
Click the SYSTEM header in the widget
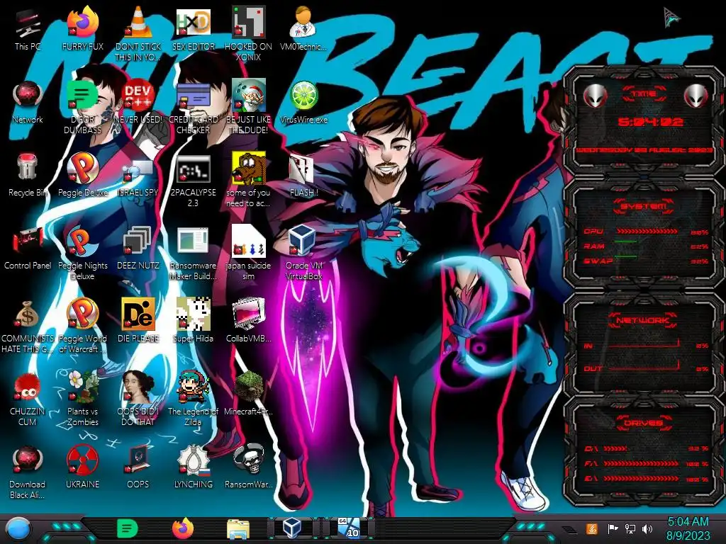pyautogui.click(x=644, y=206)
